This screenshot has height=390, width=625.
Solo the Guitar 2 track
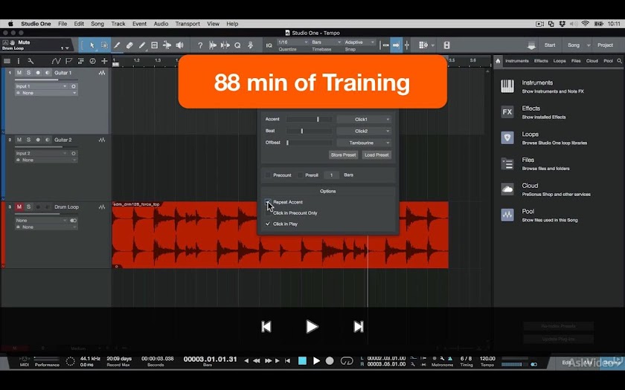[x=29, y=140]
